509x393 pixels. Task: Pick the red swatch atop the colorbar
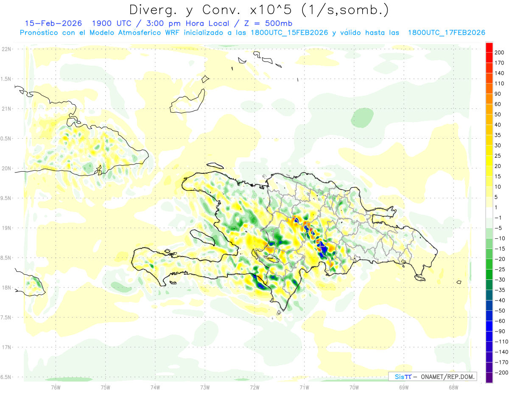[489, 47]
